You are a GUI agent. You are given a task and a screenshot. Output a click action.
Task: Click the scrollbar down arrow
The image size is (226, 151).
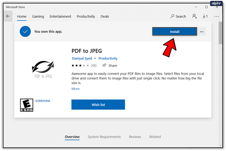point(220,145)
